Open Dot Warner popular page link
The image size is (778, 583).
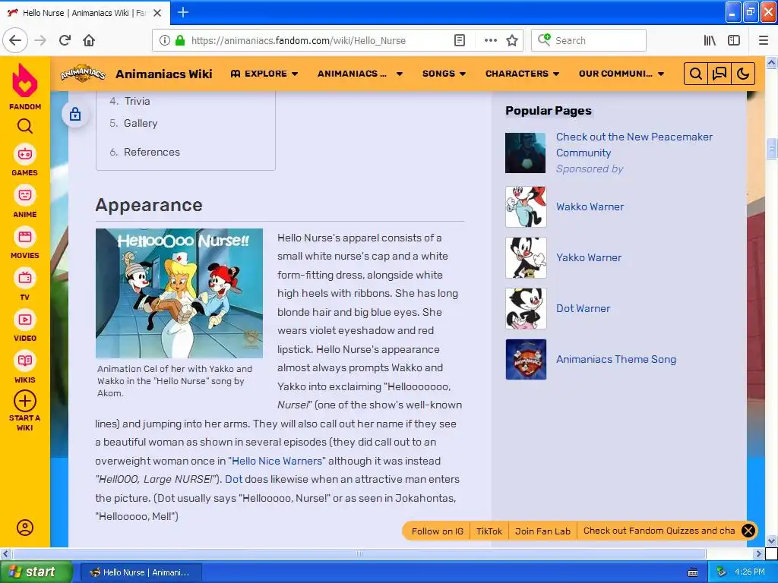point(583,308)
